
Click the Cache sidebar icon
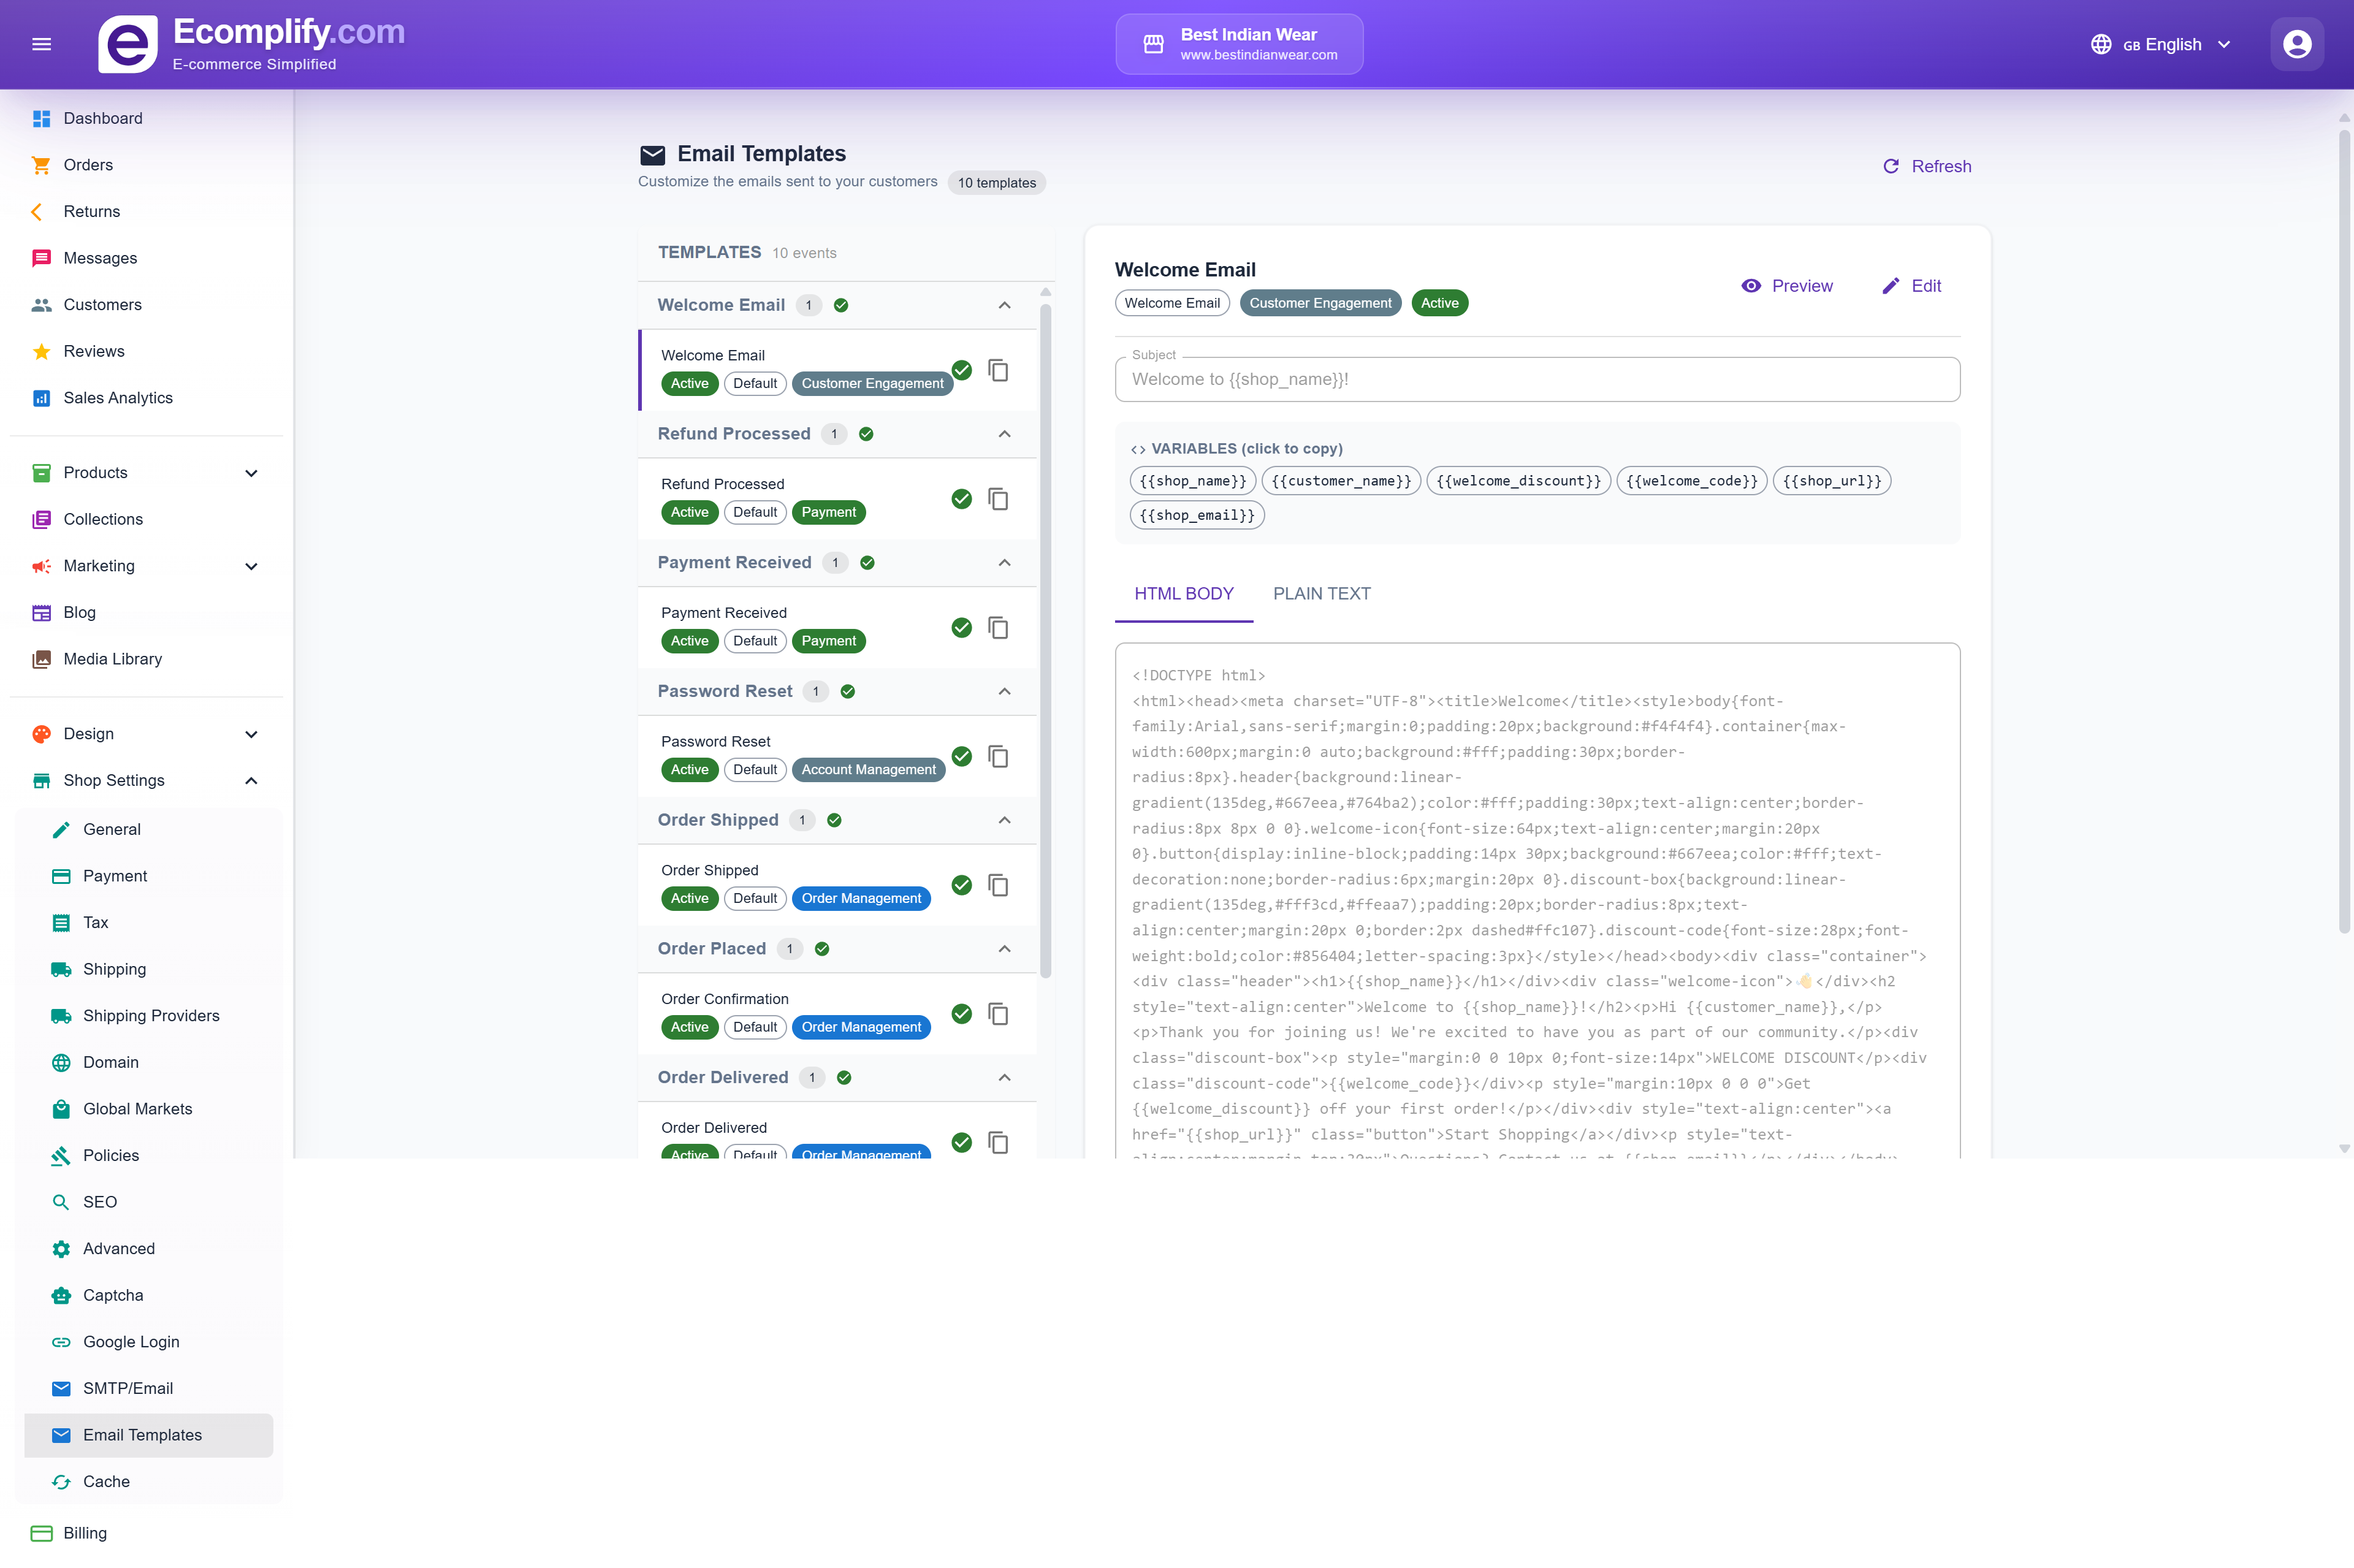pyautogui.click(x=62, y=1481)
